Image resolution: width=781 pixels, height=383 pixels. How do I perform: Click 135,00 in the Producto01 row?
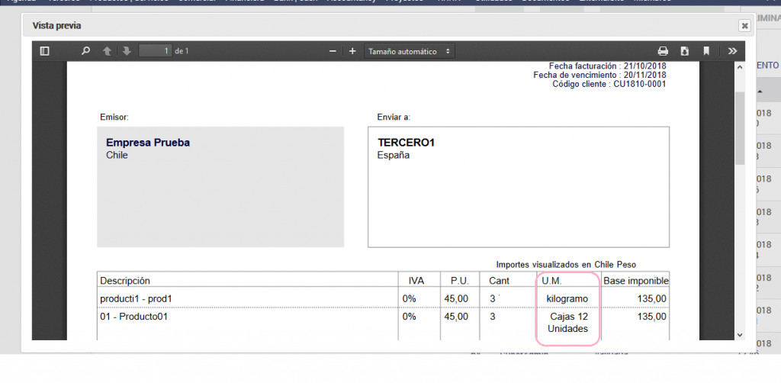click(652, 317)
